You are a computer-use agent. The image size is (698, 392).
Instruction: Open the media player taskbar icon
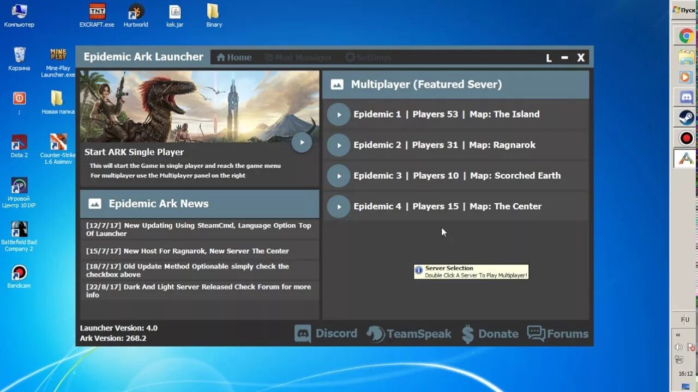686,77
